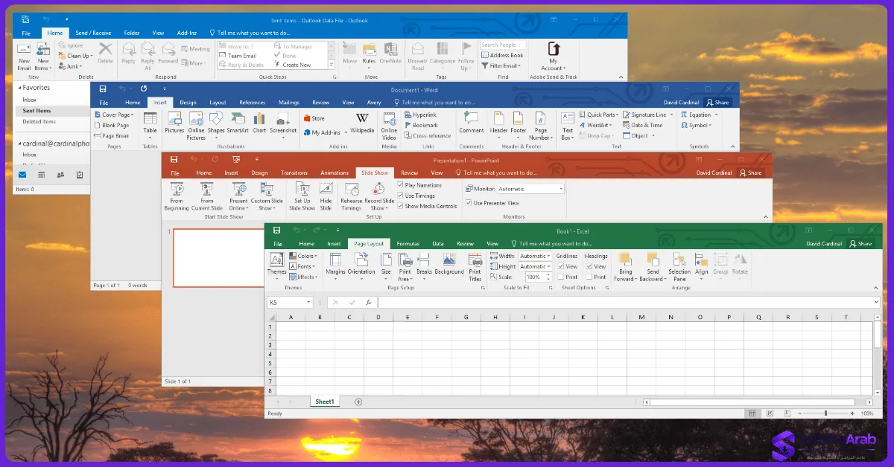Click New Email in the Outlook ribbon

[24, 56]
